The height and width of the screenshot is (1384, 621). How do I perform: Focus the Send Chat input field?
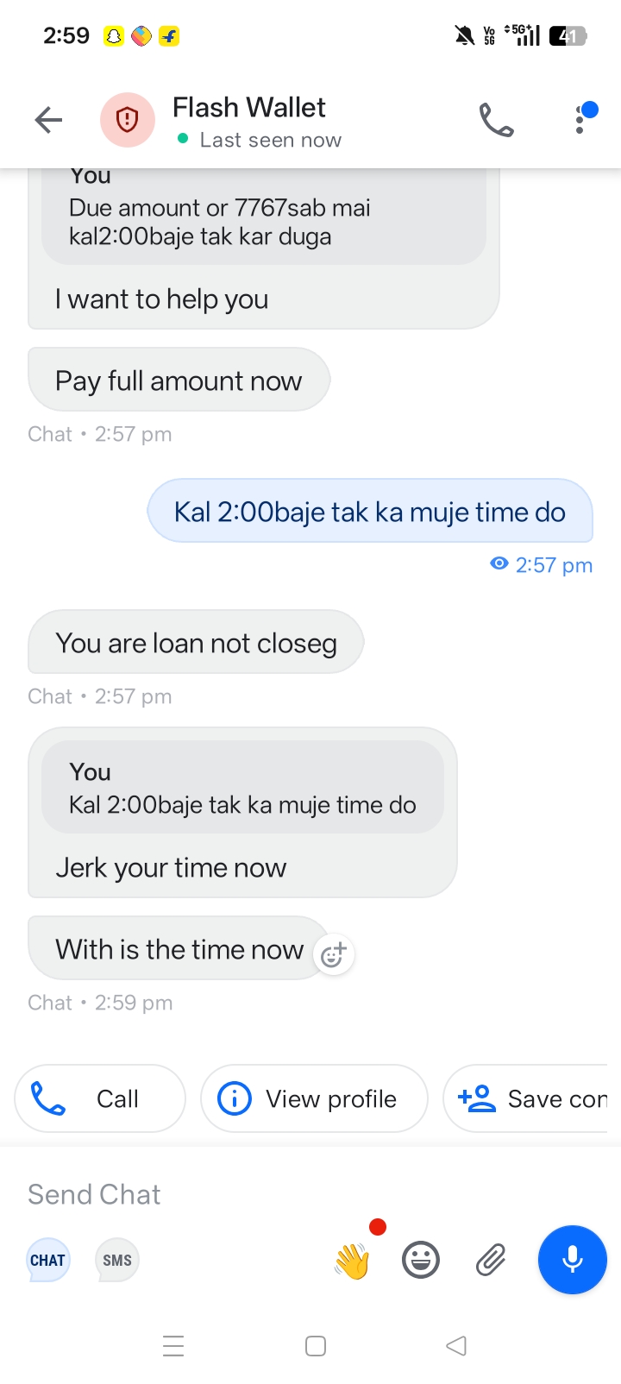point(310,1194)
